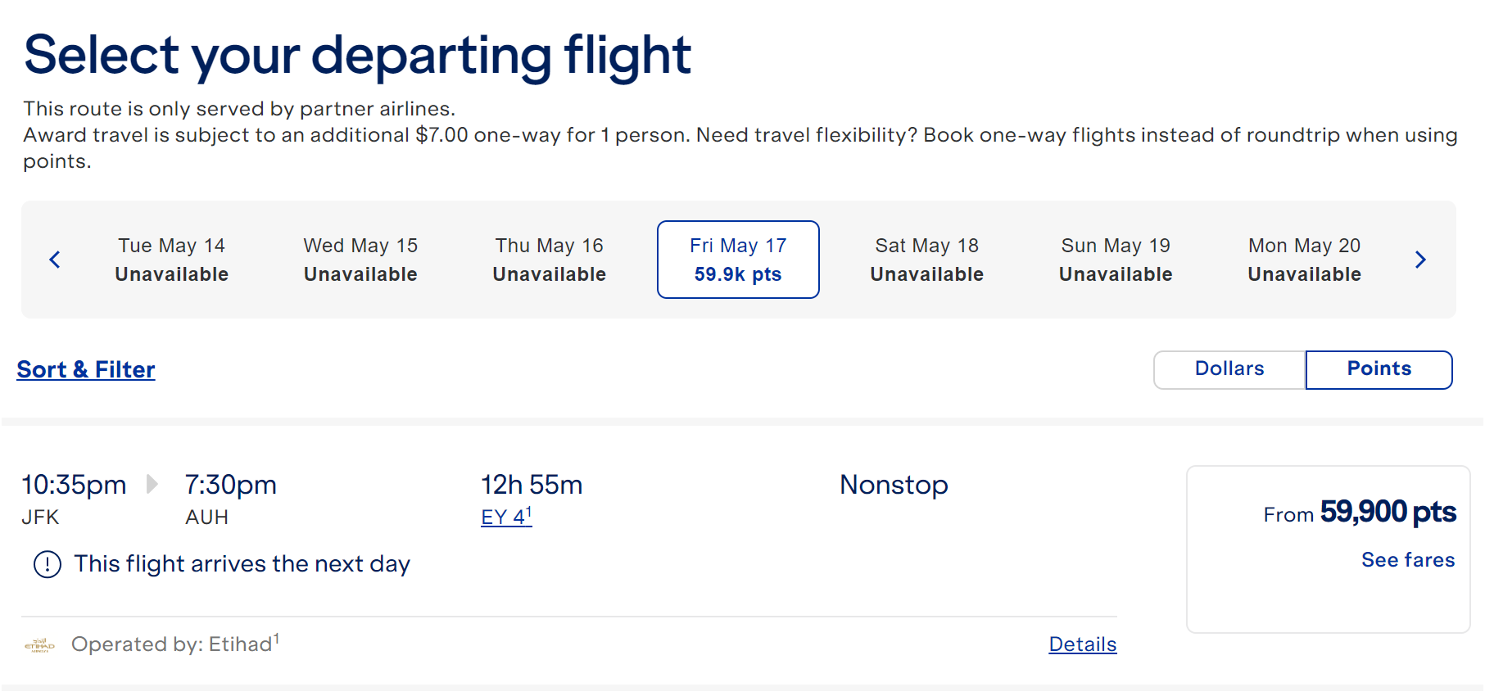This screenshot has width=1485, height=696.
Task: Navigate to later dates with right chevron
Action: 1421,259
